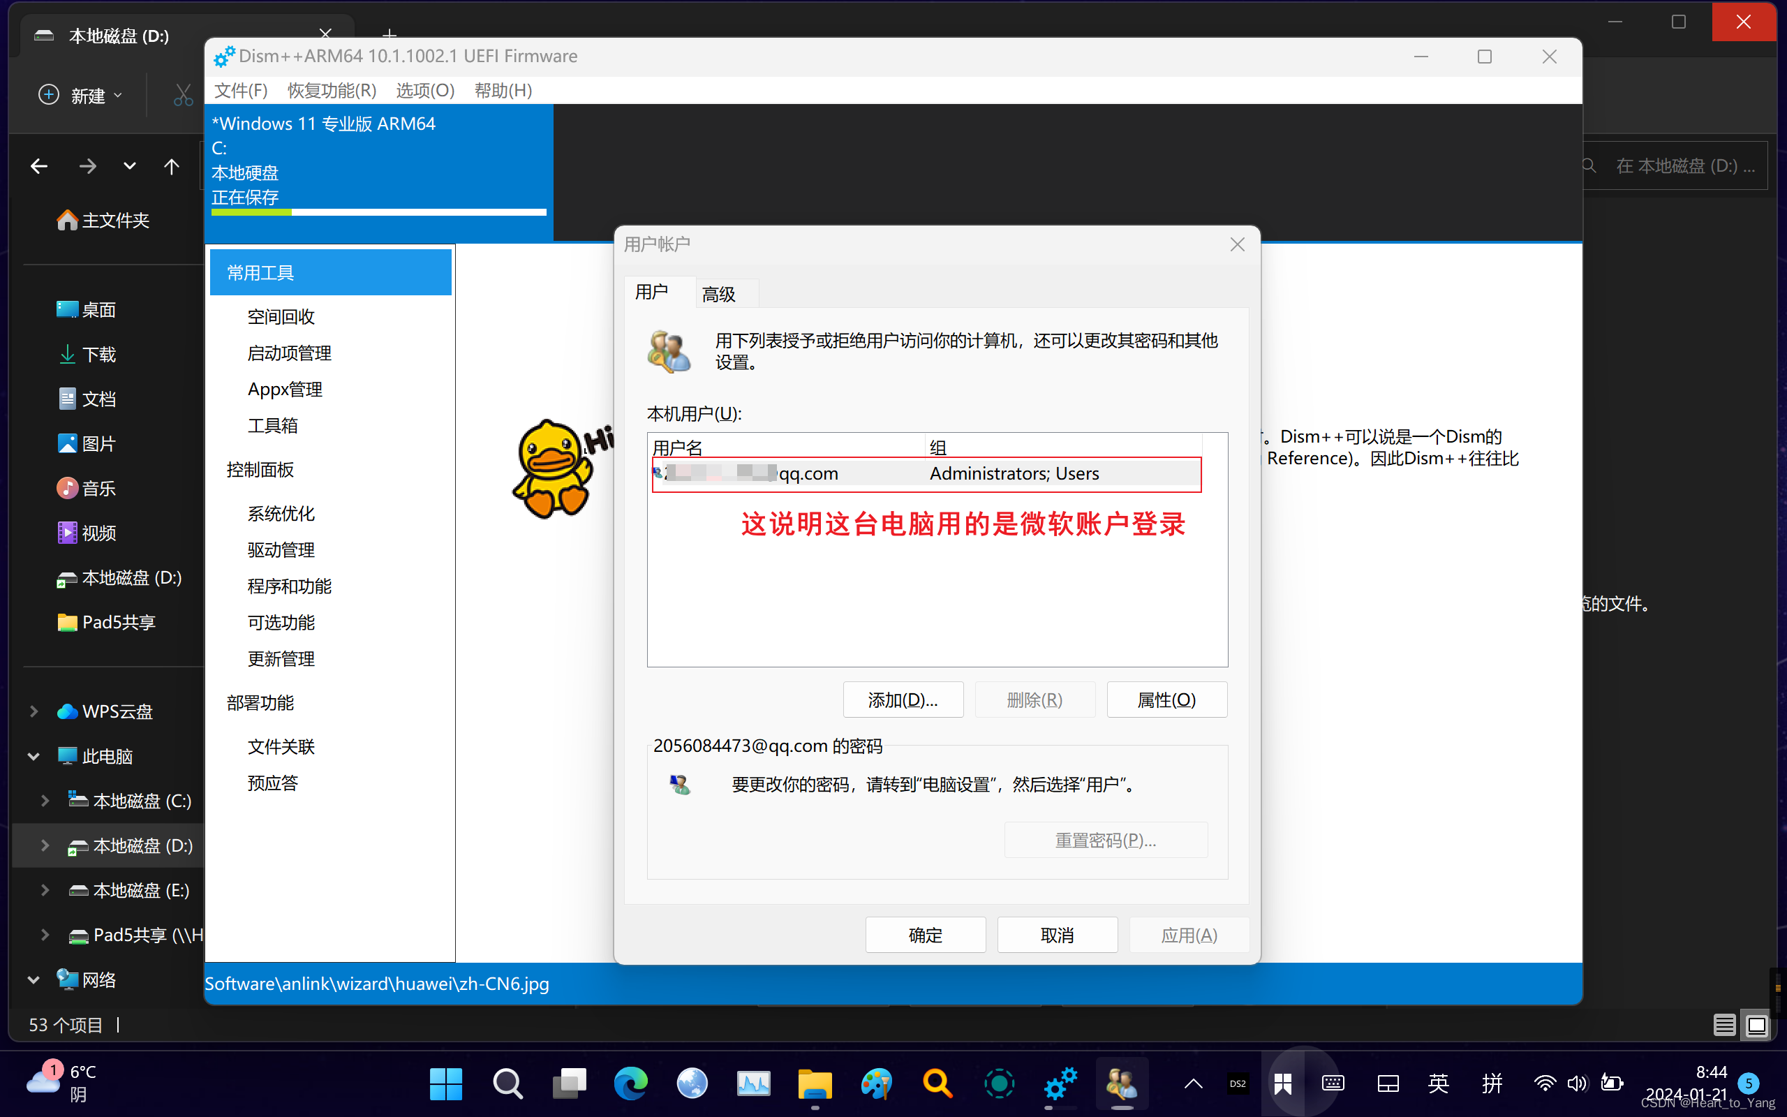Open 预应答 in Dism++ sidebar
This screenshot has width=1787, height=1117.
coord(272,783)
